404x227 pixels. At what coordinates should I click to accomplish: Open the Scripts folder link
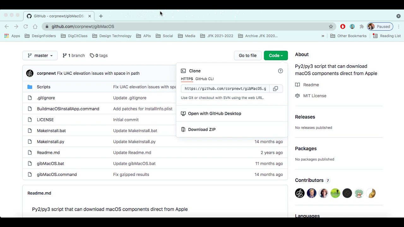(44, 87)
